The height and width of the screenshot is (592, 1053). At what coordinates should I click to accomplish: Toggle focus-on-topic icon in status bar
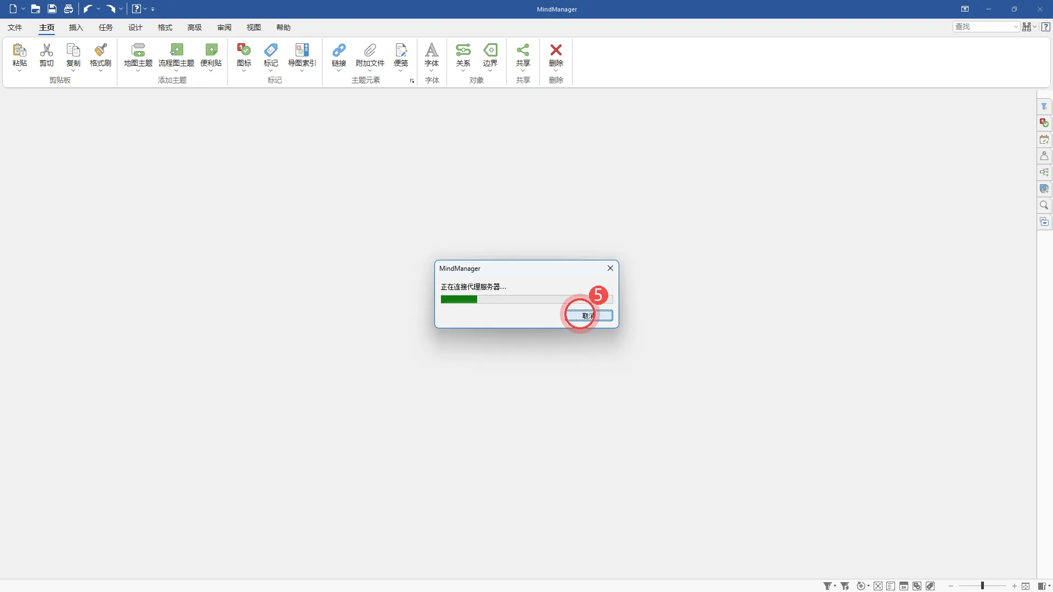click(878, 586)
